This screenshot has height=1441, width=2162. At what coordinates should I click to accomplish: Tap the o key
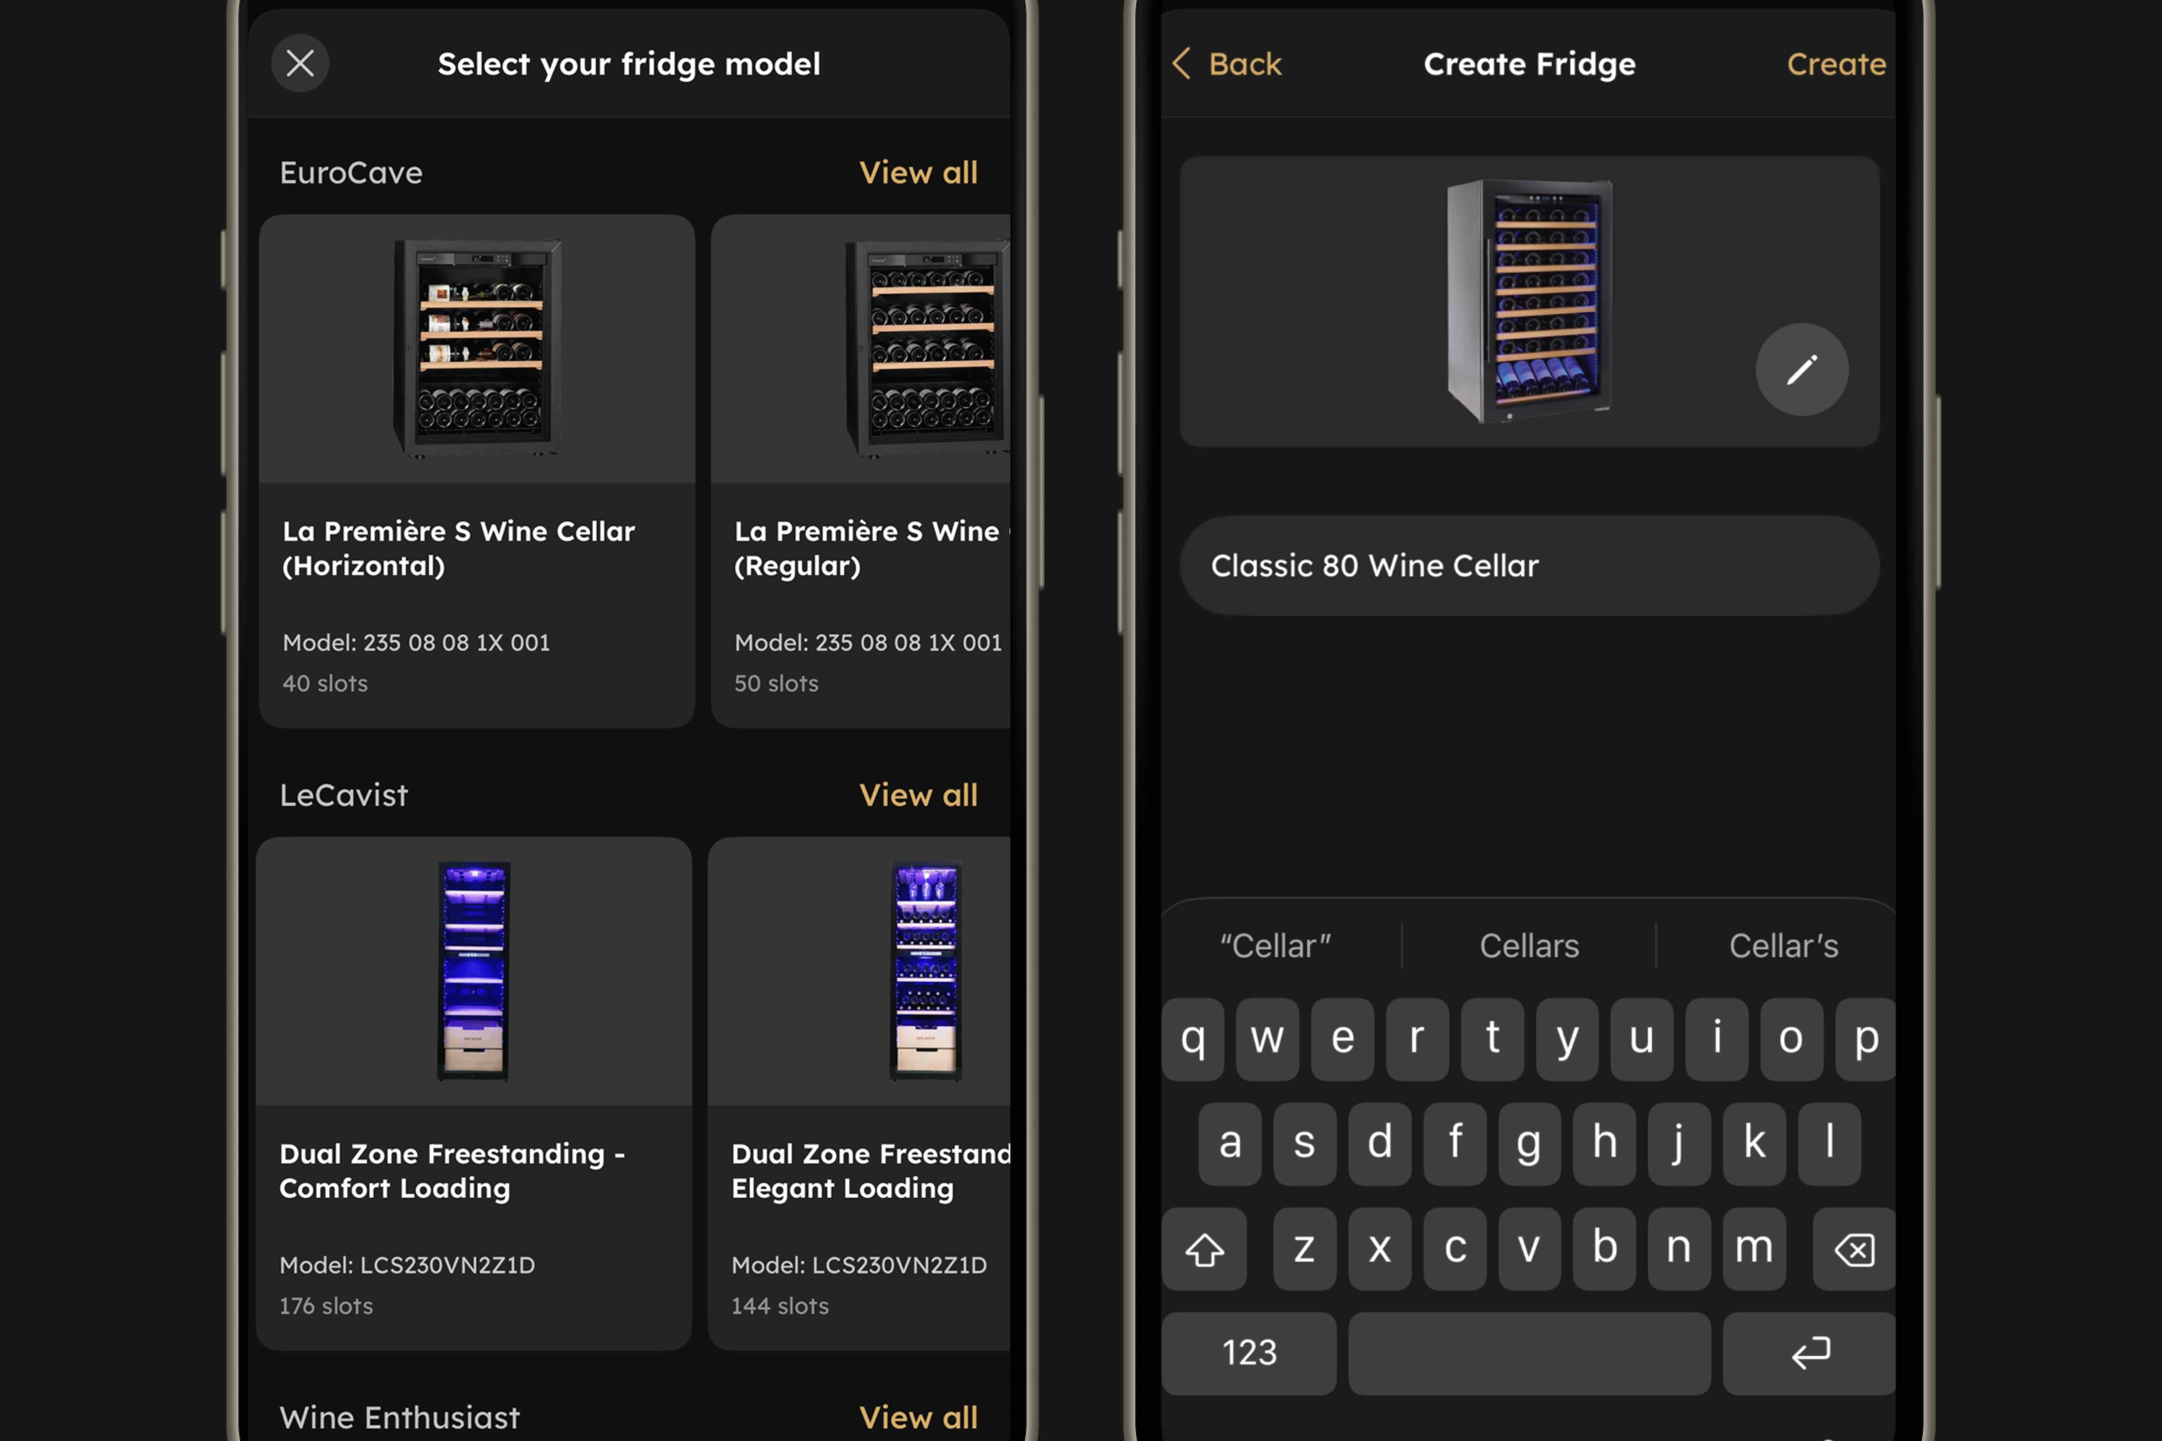coord(1792,1039)
